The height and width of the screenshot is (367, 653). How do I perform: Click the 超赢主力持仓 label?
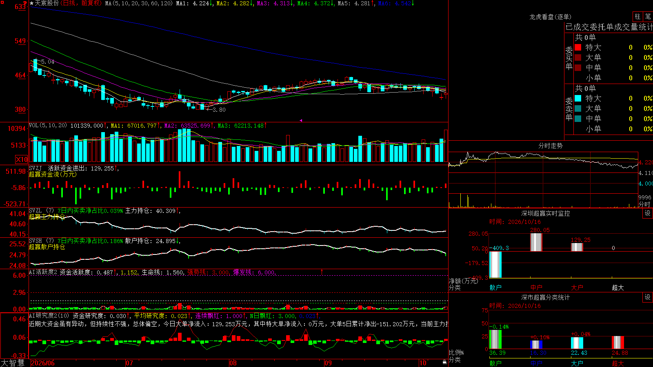(x=47, y=217)
